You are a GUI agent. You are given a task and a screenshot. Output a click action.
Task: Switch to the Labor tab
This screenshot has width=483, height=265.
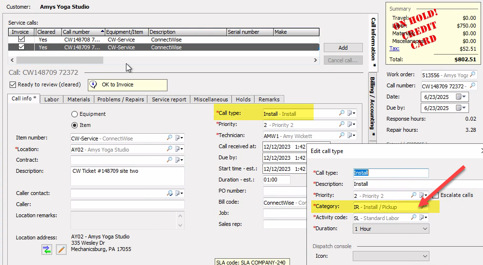click(52, 99)
